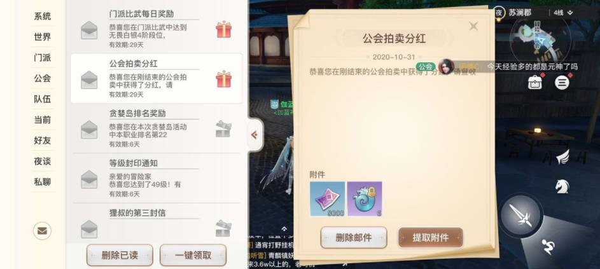Switch to 系统 chat channel tab
The image size is (600, 269).
tap(42, 17)
